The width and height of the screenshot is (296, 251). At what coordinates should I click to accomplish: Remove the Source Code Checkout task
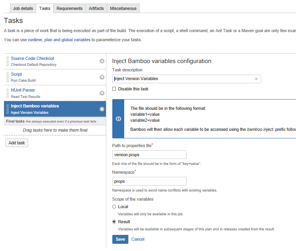(x=102, y=61)
